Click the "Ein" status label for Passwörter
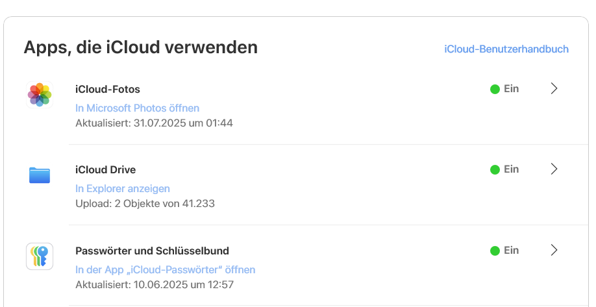The height and width of the screenshot is (307, 596). click(512, 250)
